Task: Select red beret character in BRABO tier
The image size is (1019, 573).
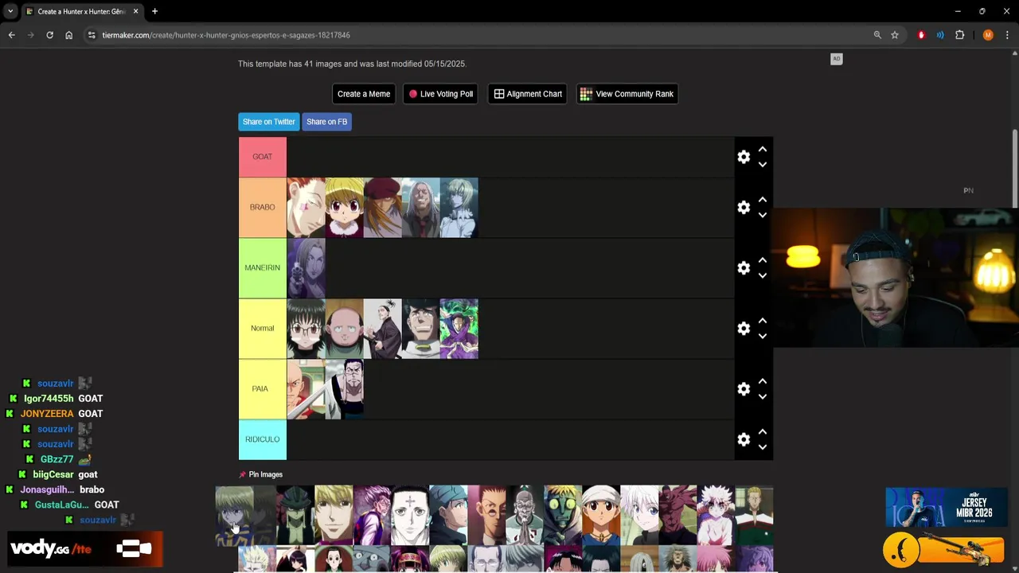Action: pos(382,208)
